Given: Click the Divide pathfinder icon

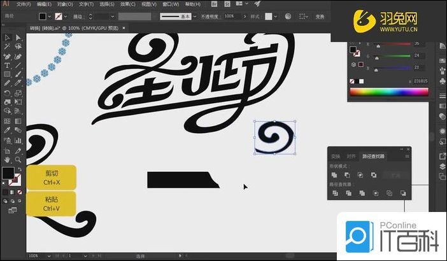Looking at the screenshot, I should [334, 193].
